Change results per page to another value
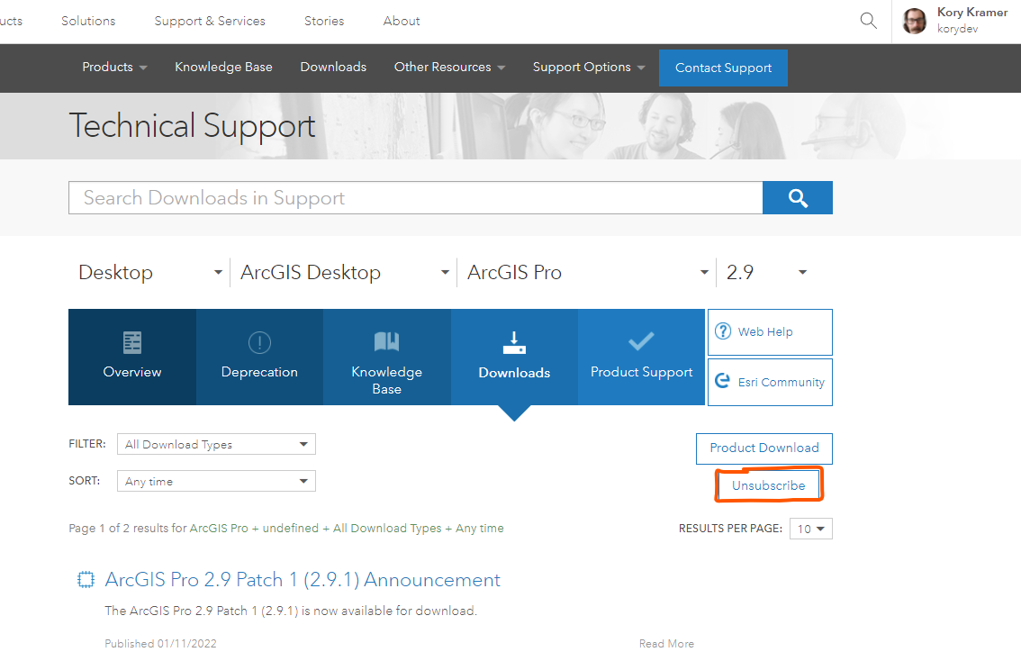The image size is (1021, 670). pos(809,529)
